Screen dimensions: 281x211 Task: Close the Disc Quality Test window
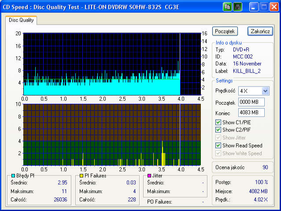274,7
